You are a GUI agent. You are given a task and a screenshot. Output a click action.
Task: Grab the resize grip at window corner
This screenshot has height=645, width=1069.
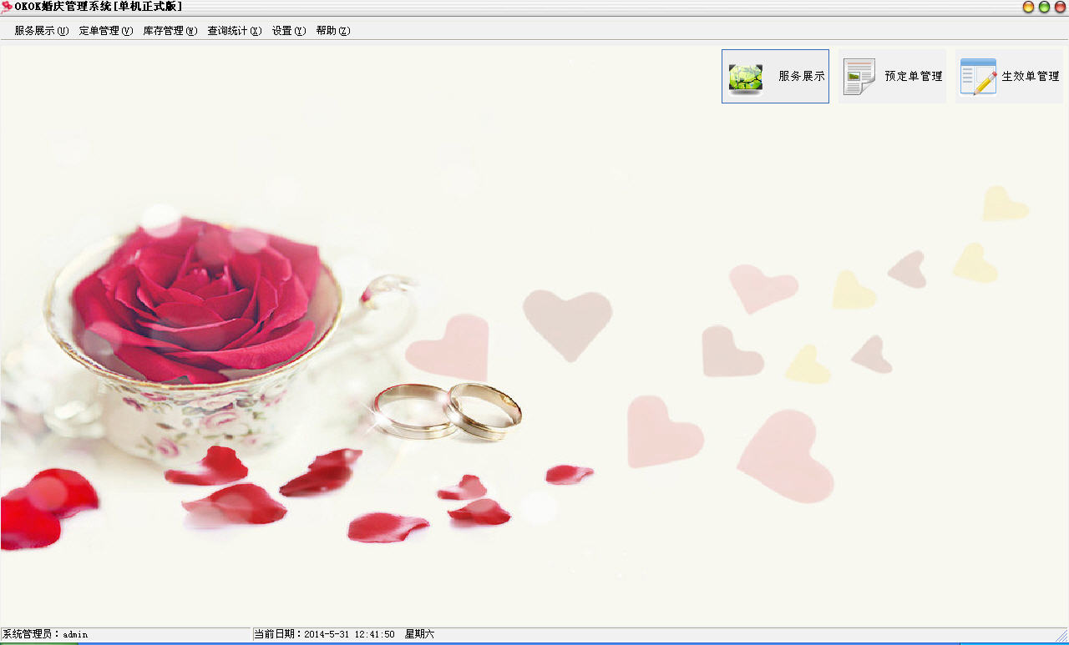pyautogui.click(x=1061, y=636)
